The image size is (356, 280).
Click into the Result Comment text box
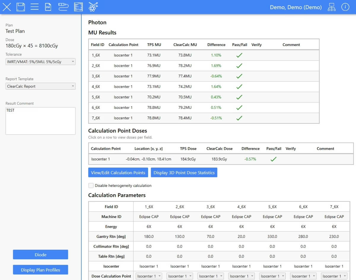40,121
